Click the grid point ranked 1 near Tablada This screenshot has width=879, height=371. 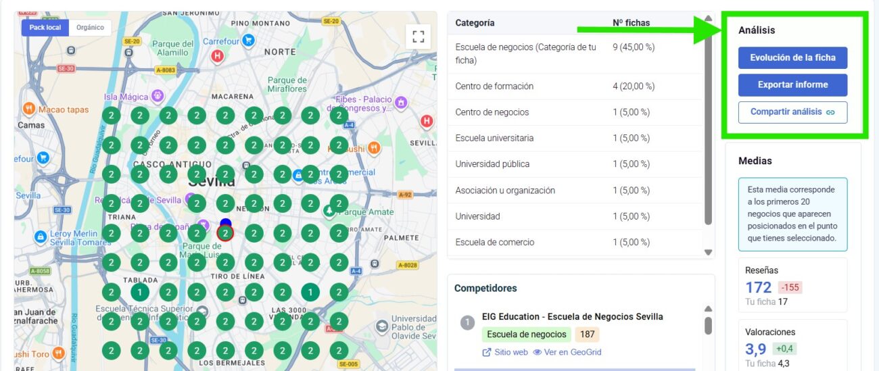tap(139, 292)
